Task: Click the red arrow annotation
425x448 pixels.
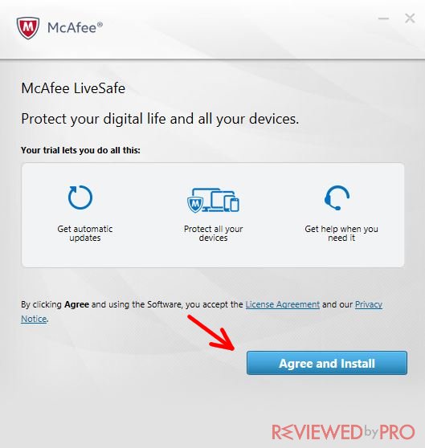Action: tap(211, 332)
